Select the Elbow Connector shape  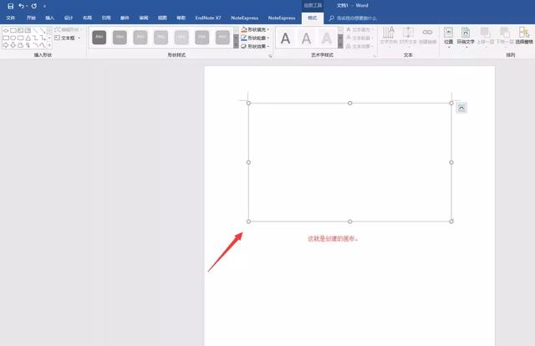[x=35, y=38]
